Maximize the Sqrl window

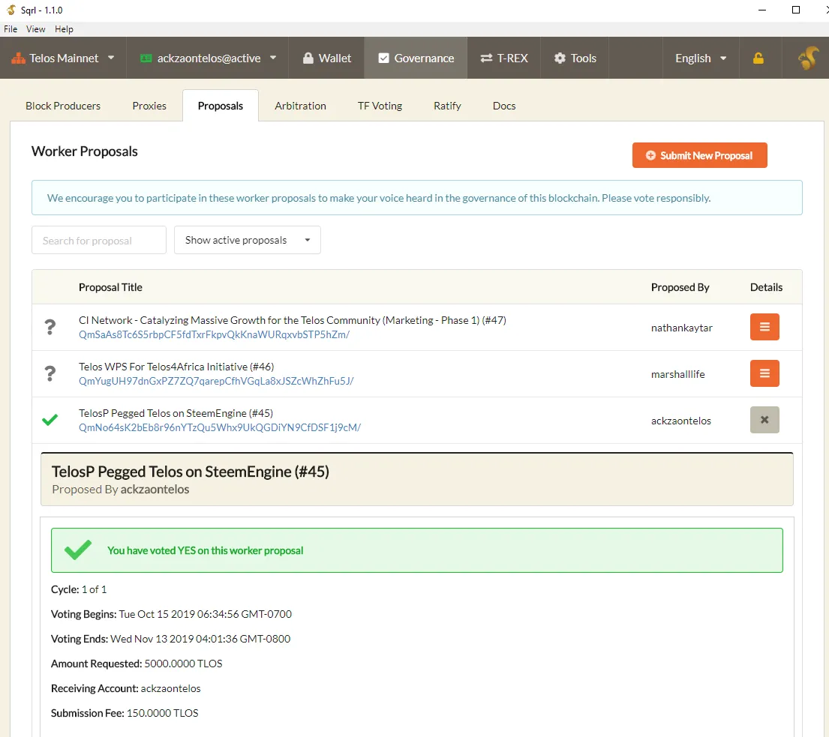795,10
